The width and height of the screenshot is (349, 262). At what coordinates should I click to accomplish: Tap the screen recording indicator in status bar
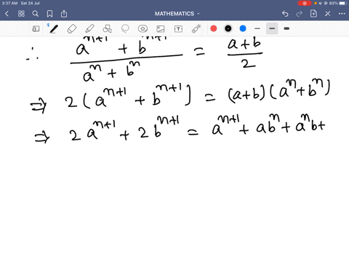(305, 3)
